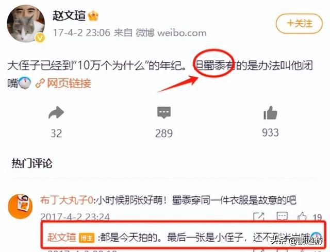Open the 网页链接 web link
This screenshot has width=330, height=252.
(69, 83)
